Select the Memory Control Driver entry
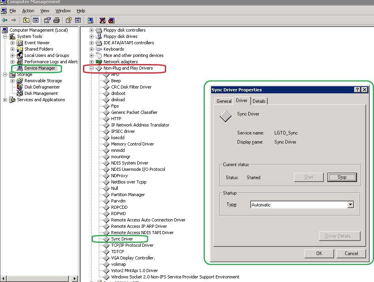The image size is (374, 282). pyautogui.click(x=132, y=144)
